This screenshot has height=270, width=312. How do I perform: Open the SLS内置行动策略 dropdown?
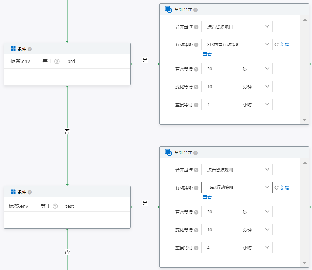click(237, 44)
